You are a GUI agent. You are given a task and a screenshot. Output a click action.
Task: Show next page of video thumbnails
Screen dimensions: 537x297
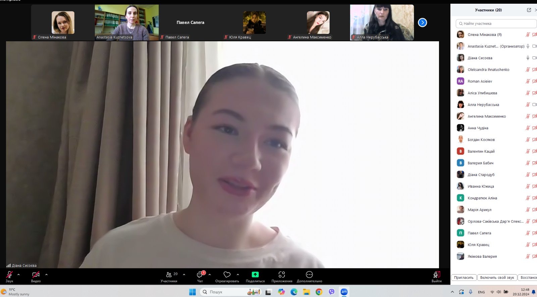pyautogui.click(x=422, y=22)
